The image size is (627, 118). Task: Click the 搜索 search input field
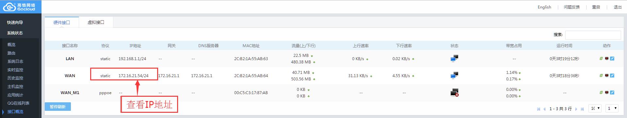(x=593, y=35)
